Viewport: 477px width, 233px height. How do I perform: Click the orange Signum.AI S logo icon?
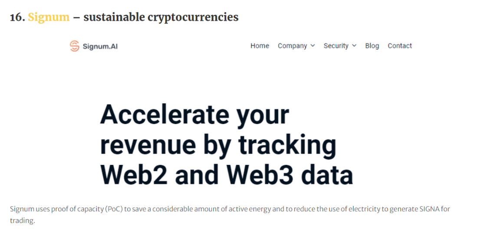pos(75,46)
